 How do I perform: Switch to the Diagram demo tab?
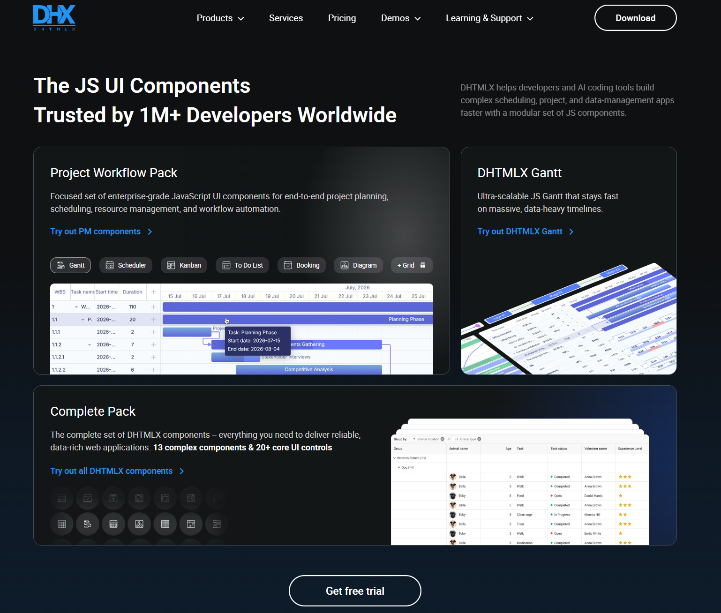click(x=359, y=265)
